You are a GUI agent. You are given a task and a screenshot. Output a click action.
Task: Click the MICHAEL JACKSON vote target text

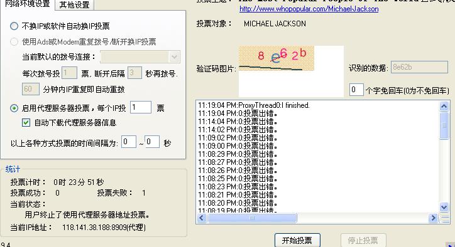[275, 24]
